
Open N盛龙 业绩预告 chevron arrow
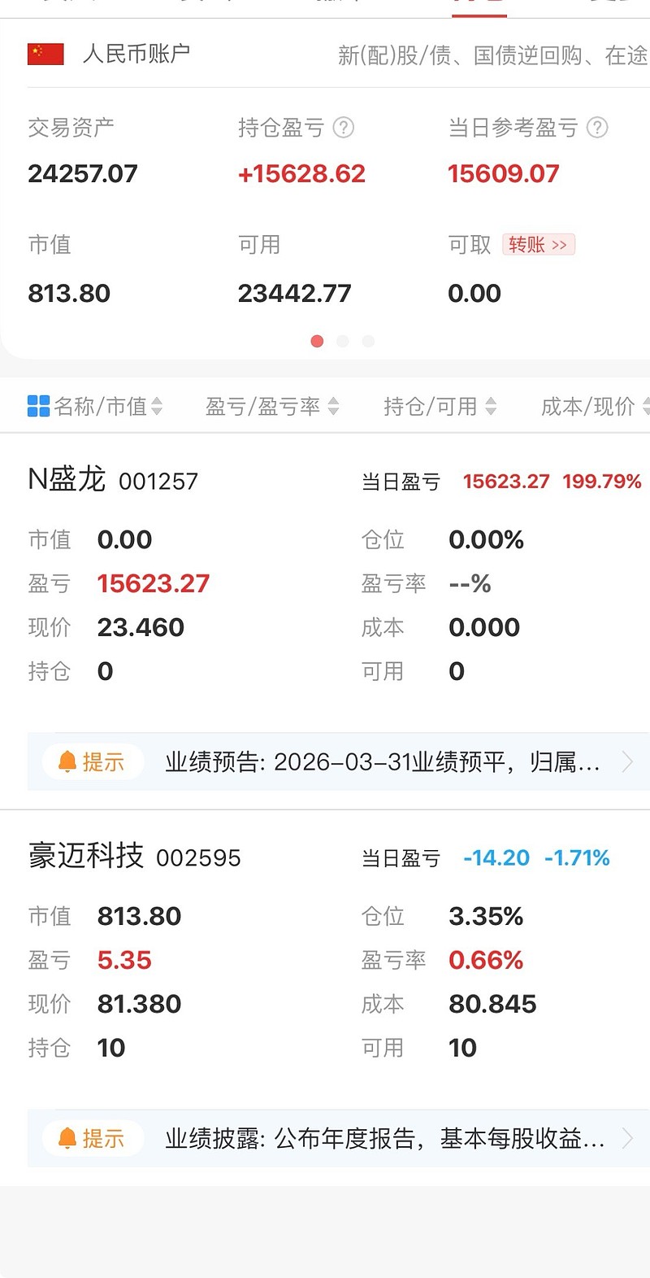click(x=627, y=762)
